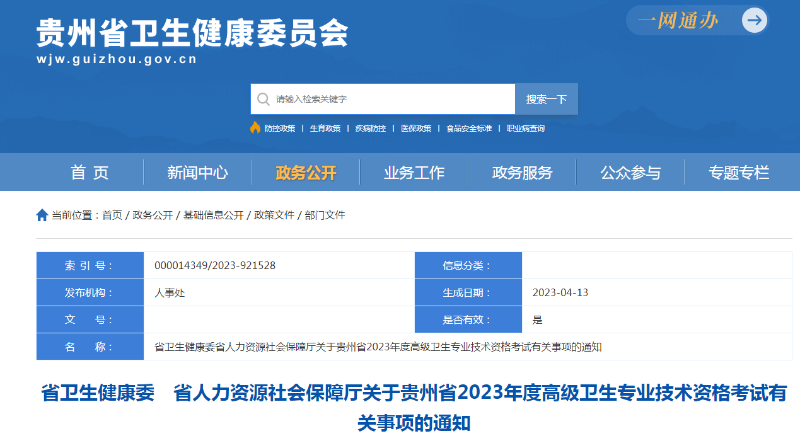Click the 生育政策 hot keyword link
800x448 pixels.
325,129
